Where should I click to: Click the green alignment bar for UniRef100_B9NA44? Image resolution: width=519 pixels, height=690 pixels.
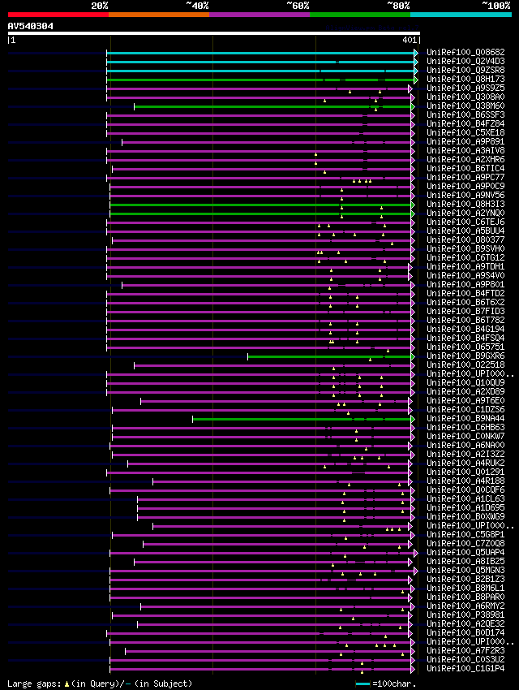tap(302, 420)
